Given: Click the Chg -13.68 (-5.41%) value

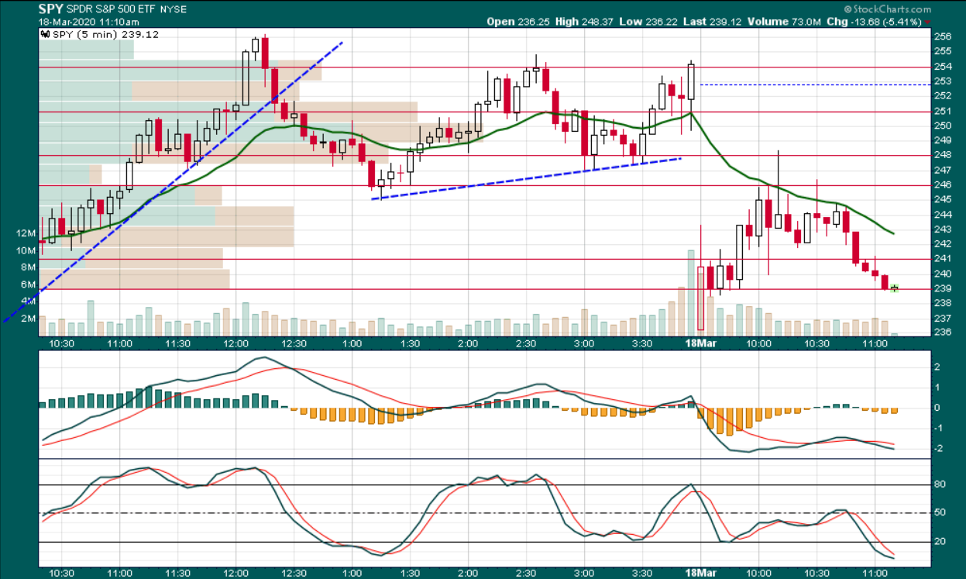Looking at the screenshot, I should point(875,22).
